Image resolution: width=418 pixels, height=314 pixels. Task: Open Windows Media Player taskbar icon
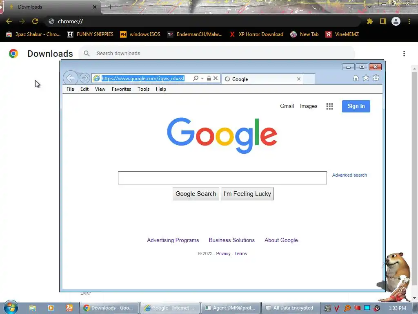[51, 308]
